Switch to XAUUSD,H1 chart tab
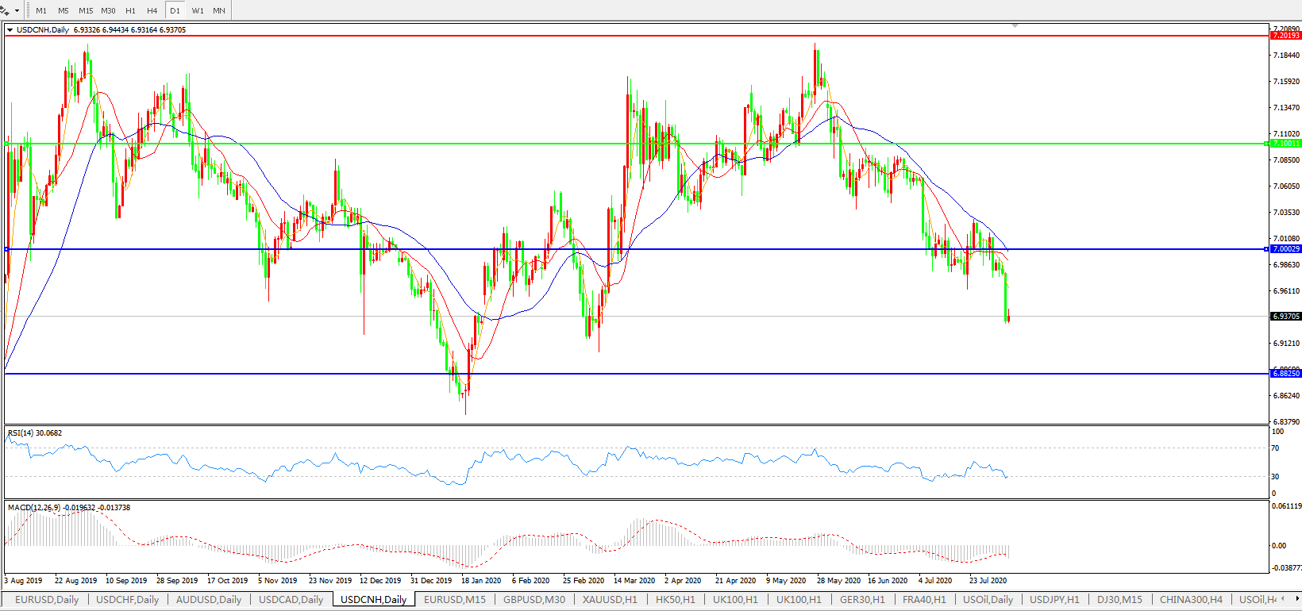The image size is (1302, 611). (x=609, y=600)
